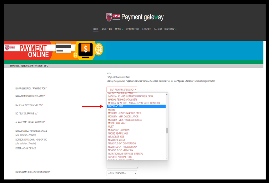Click the details textarea resize handle
Image resolution: width=269 pixels, height=183 pixels.
point(137,167)
